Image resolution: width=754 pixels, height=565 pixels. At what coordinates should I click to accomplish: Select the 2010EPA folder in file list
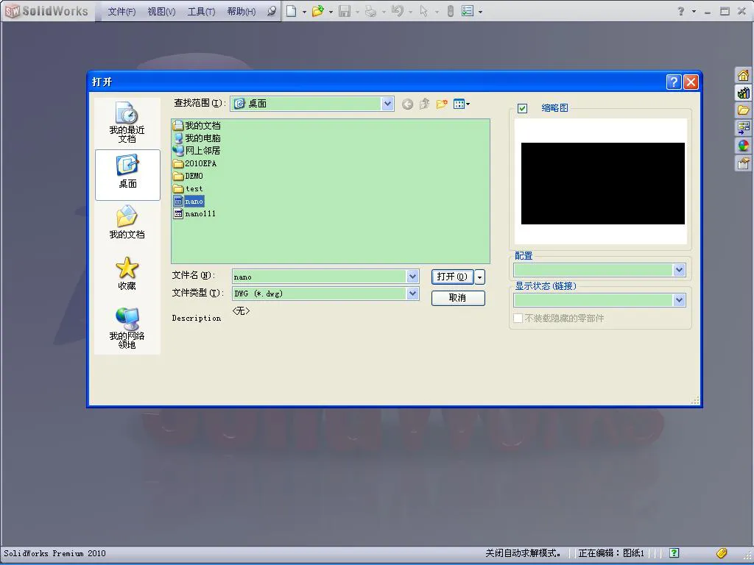point(194,163)
